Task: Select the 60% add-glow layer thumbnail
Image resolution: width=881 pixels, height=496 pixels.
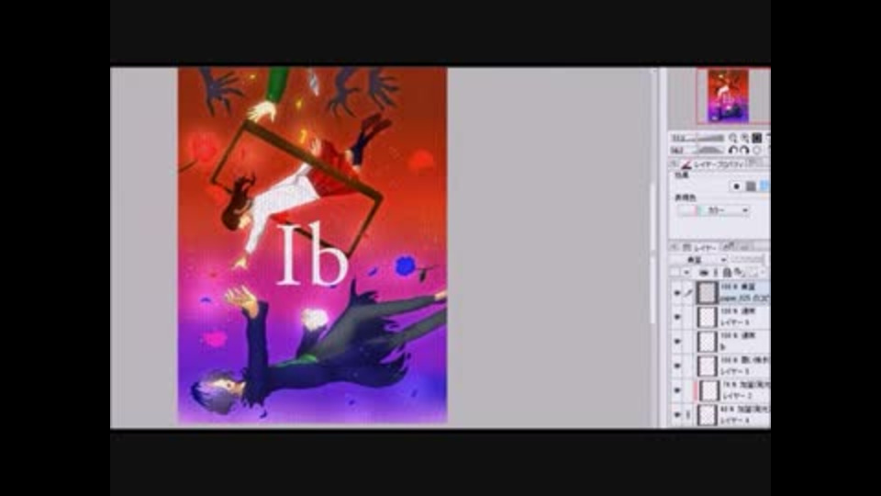Action: [x=707, y=414]
